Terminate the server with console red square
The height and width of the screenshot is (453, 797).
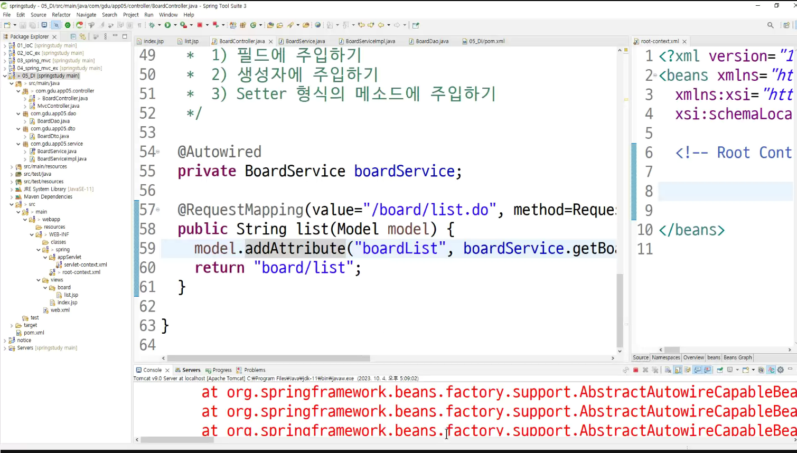click(636, 370)
